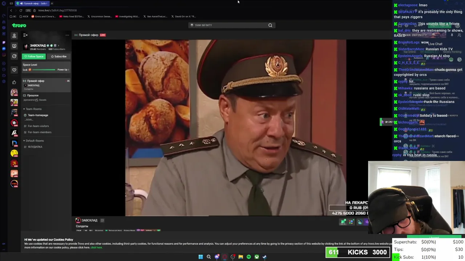The width and height of the screenshot is (465, 261).
Task: Open the BC bookmark folder
Action: (13, 16)
